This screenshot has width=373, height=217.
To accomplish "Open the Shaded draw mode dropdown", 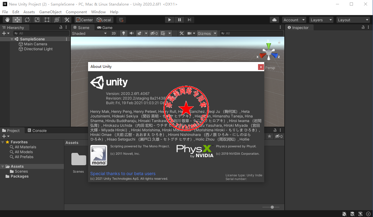I will coord(89,33).
